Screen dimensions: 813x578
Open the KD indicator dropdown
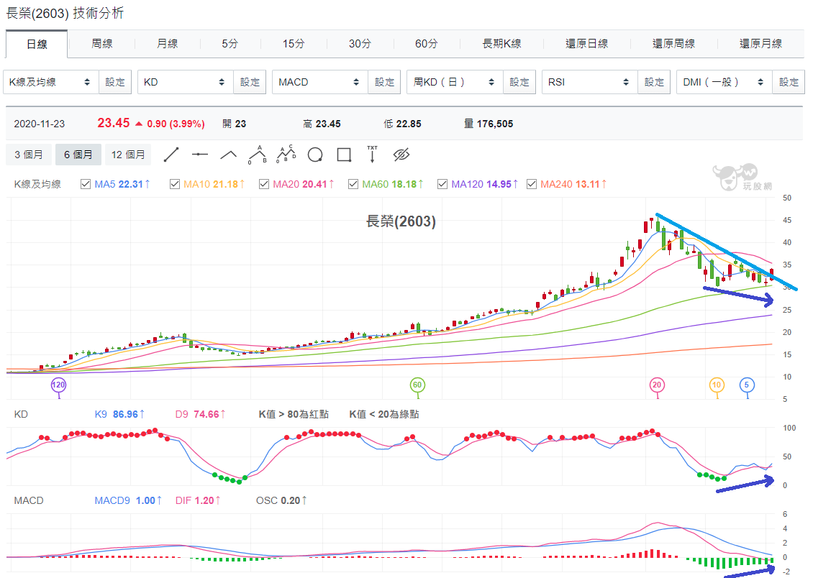[x=186, y=82]
